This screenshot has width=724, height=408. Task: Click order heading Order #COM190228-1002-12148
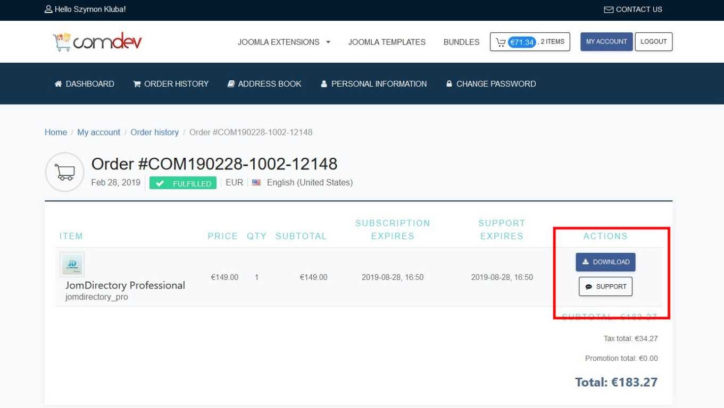(x=214, y=164)
